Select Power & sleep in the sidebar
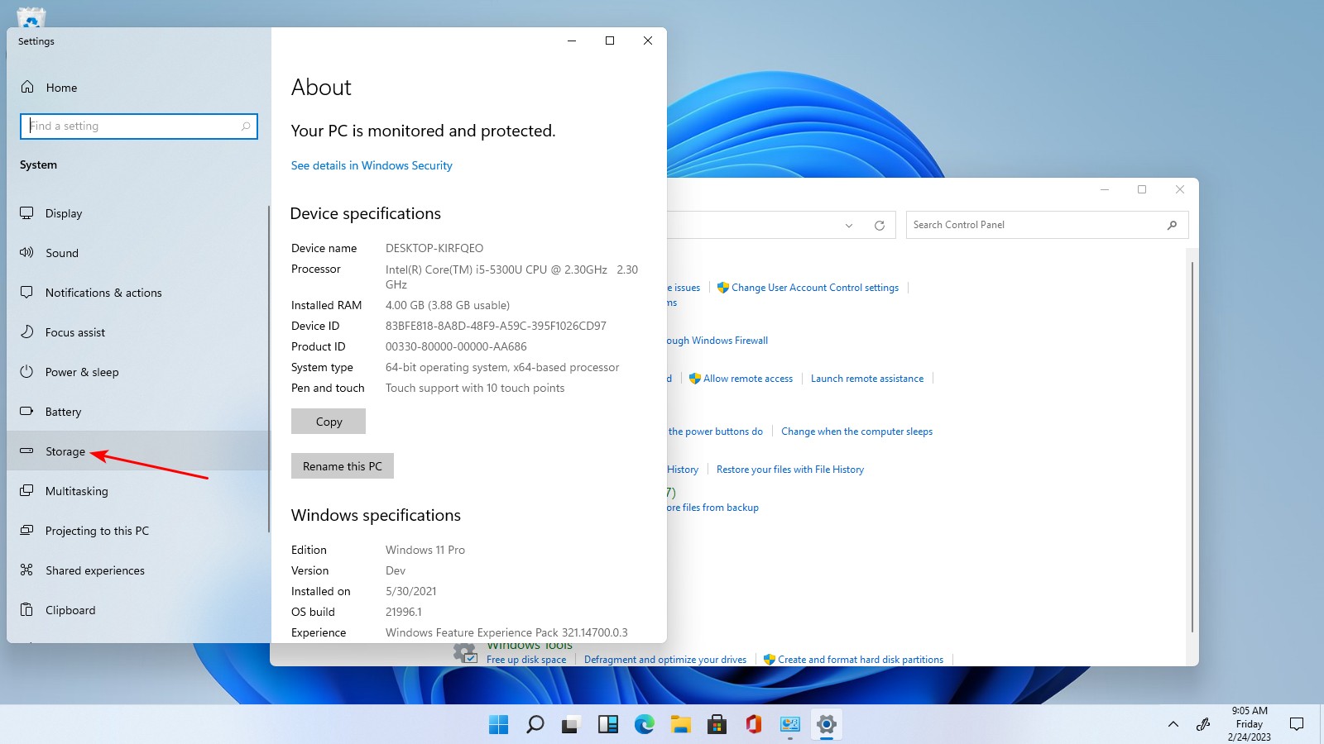Screen dimensions: 1324x744 pyautogui.click(x=137, y=372)
